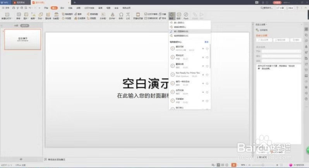The width and height of the screenshot is (309, 168).
Task: Click the Symbol (符号) omega icon
Action: (x=121, y=15)
